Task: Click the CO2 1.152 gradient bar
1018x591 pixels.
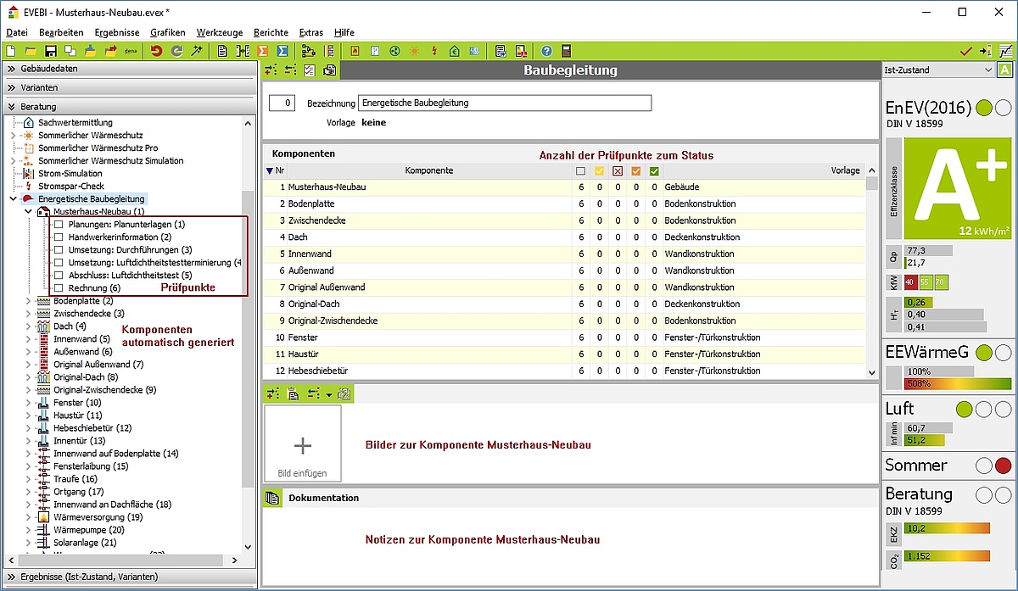Action: [947, 556]
